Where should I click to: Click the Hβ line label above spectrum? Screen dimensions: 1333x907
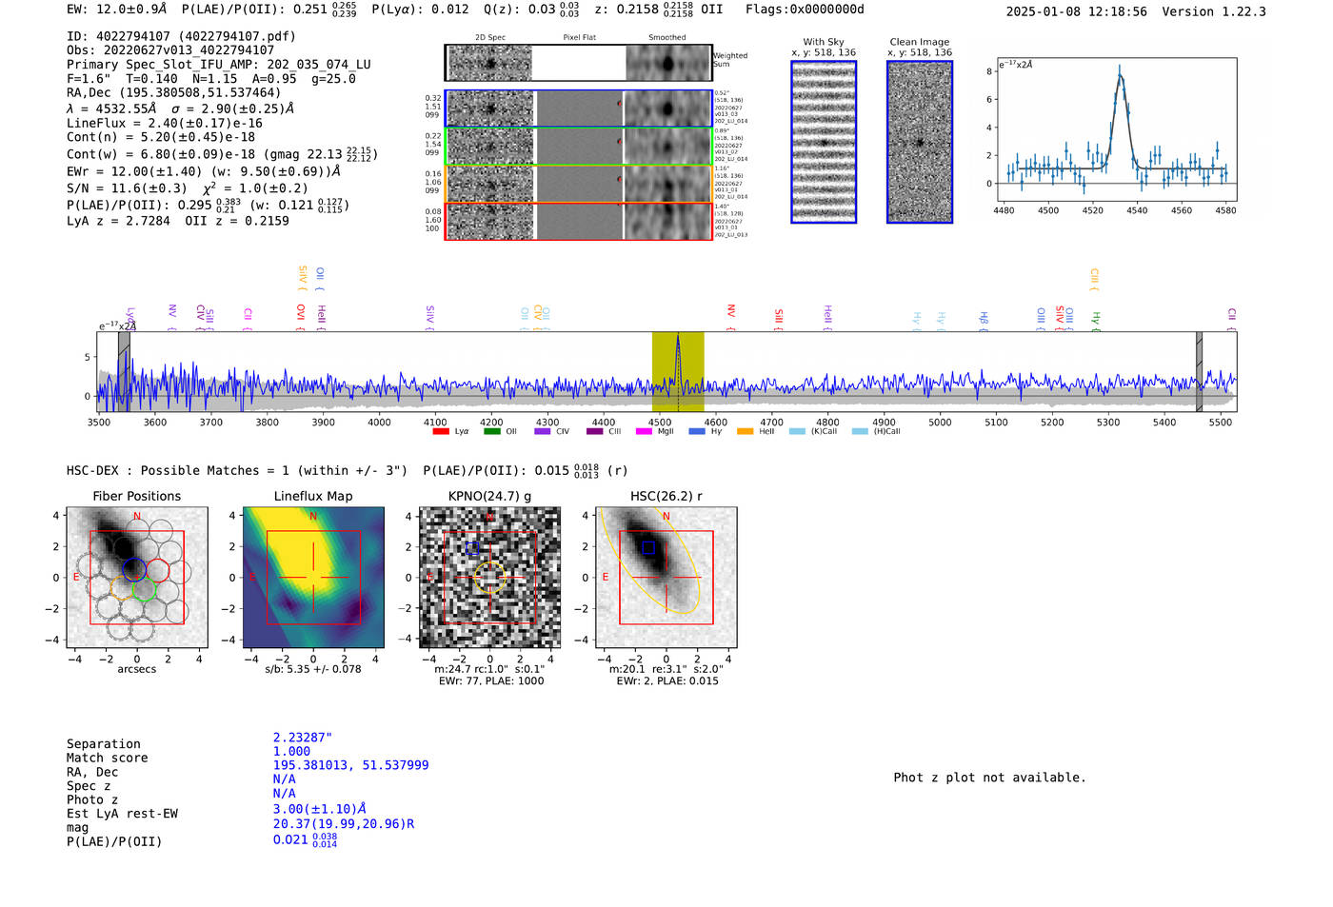(x=984, y=320)
